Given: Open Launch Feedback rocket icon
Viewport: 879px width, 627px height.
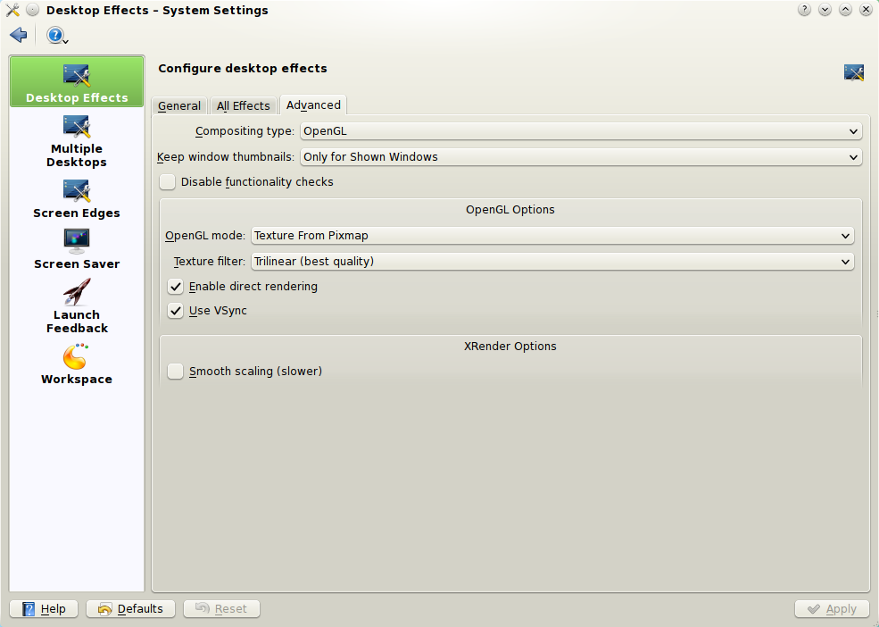Looking at the screenshot, I should point(77,293).
